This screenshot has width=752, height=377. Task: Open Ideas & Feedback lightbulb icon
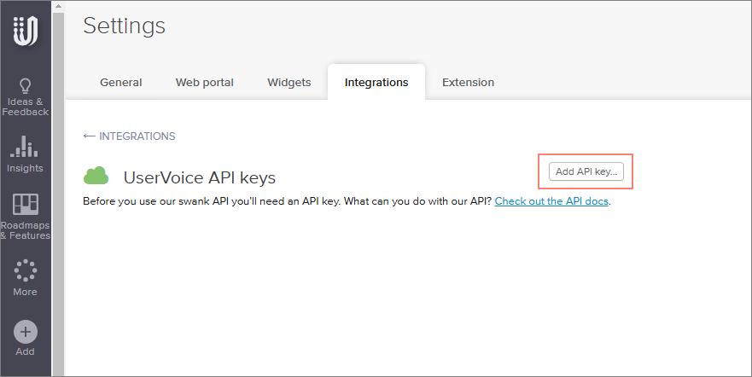coord(26,85)
